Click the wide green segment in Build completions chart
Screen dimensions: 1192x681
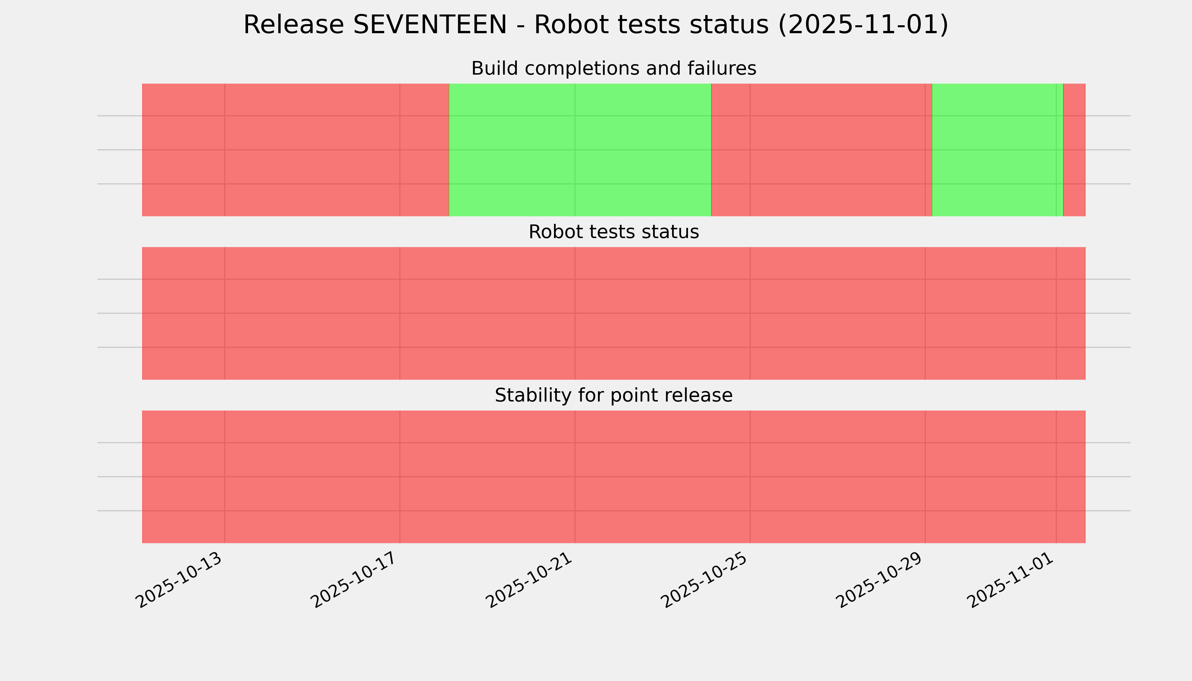coord(580,150)
